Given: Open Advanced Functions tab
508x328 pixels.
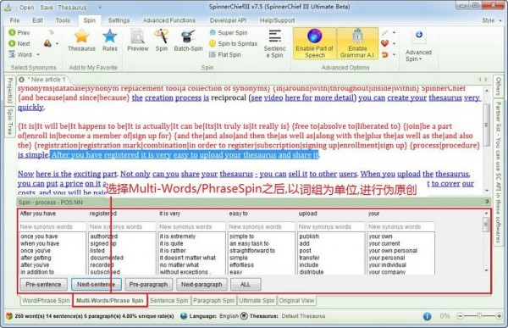Looking at the screenshot, I should point(169,20).
